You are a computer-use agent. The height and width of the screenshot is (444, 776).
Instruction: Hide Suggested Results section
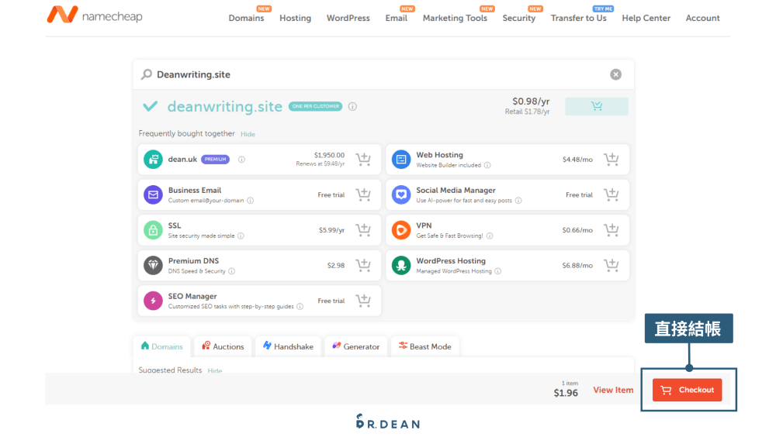[215, 370]
